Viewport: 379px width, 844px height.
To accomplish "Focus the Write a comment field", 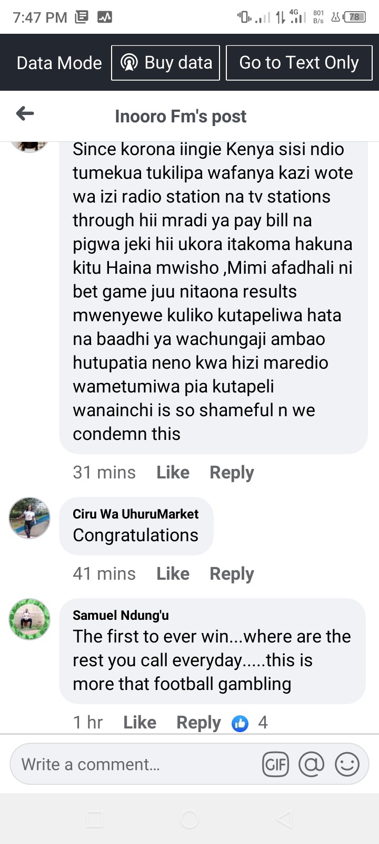I will (137, 764).
